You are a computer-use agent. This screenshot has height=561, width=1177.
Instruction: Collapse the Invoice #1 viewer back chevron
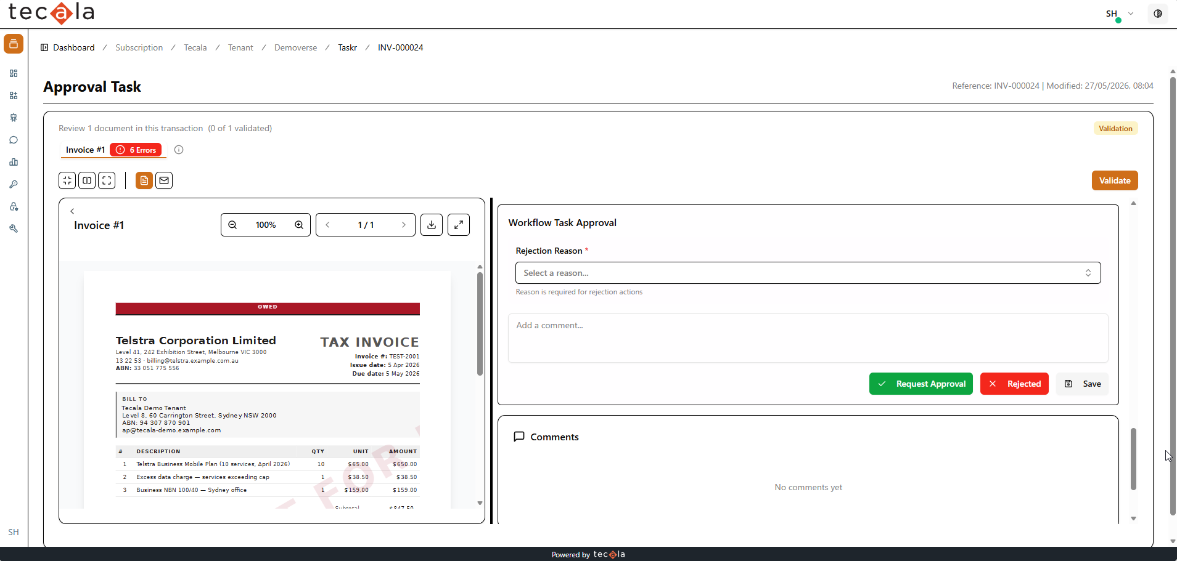click(x=72, y=211)
